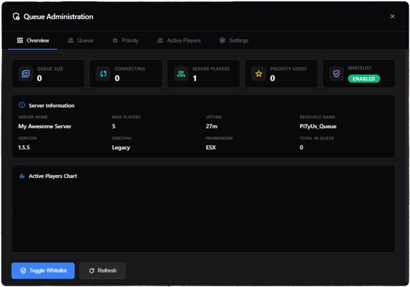Click the Total In Queue value 0
Image resolution: width=410 pixels, height=287 pixels.
(301, 148)
